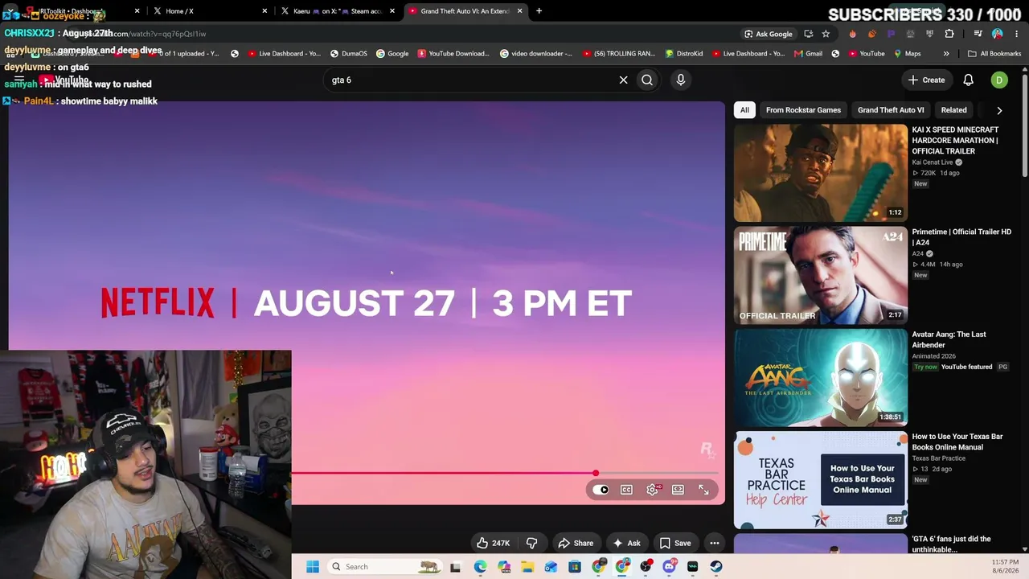Open the YouTube account avatar menu
The height and width of the screenshot is (579, 1029).
pyautogui.click(x=999, y=80)
